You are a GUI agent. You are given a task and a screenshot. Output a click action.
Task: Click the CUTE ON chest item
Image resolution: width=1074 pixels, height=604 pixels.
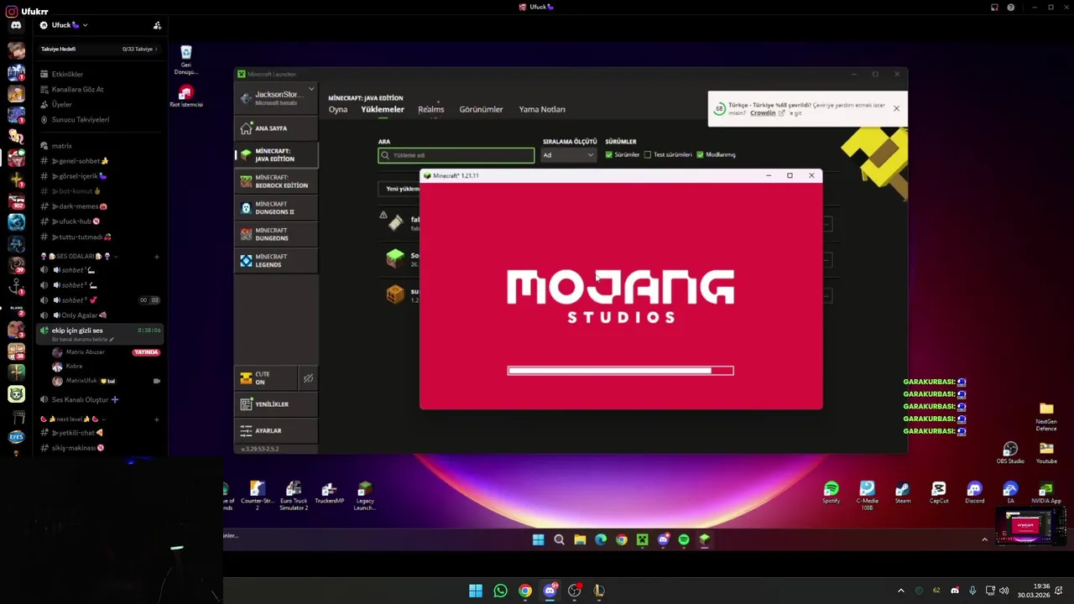click(265, 378)
